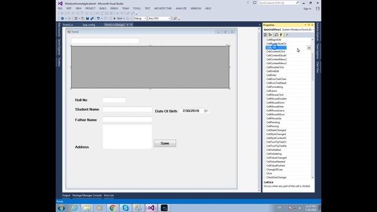The width and height of the screenshot is (377, 212).
Task: Open Internet Explorer from the taskbar
Action: pyautogui.click(x=74, y=208)
